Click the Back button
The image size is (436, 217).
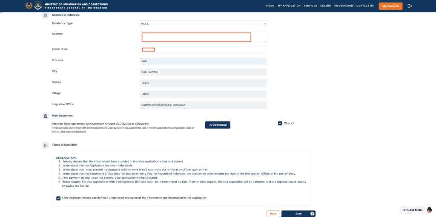point(273,214)
